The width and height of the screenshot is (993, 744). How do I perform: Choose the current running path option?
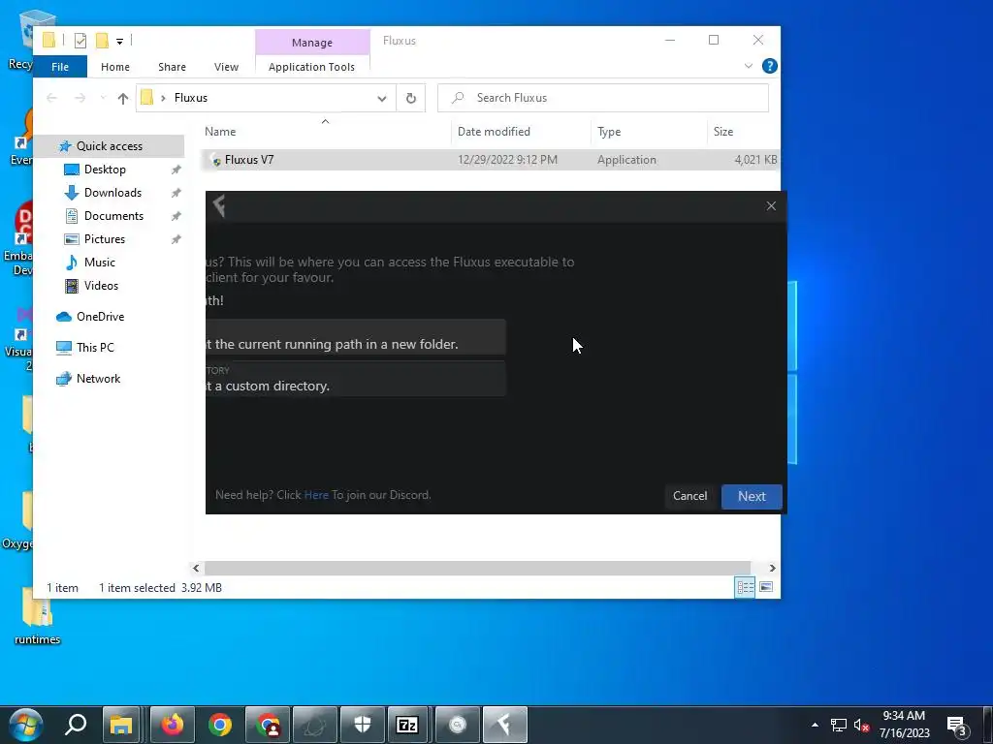pyautogui.click(x=355, y=337)
